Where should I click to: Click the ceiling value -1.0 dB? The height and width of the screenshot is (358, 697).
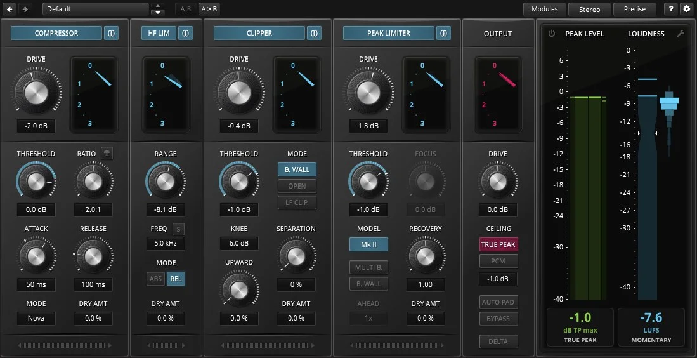(x=498, y=279)
